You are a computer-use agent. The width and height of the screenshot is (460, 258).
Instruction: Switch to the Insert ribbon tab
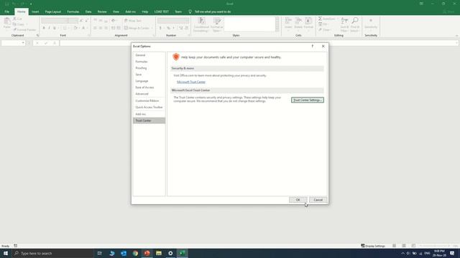(x=35, y=11)
